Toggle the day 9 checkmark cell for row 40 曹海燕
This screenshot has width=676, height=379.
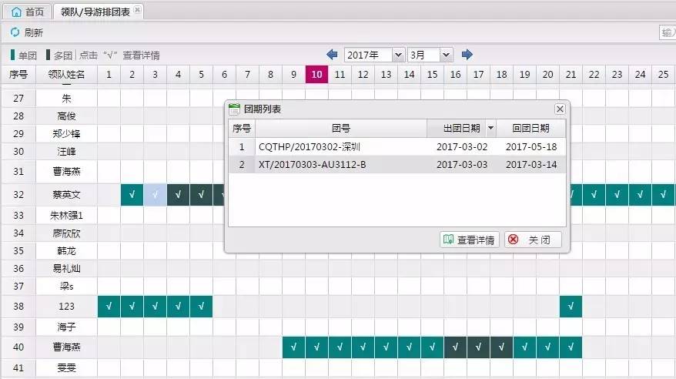click(293, 347)
